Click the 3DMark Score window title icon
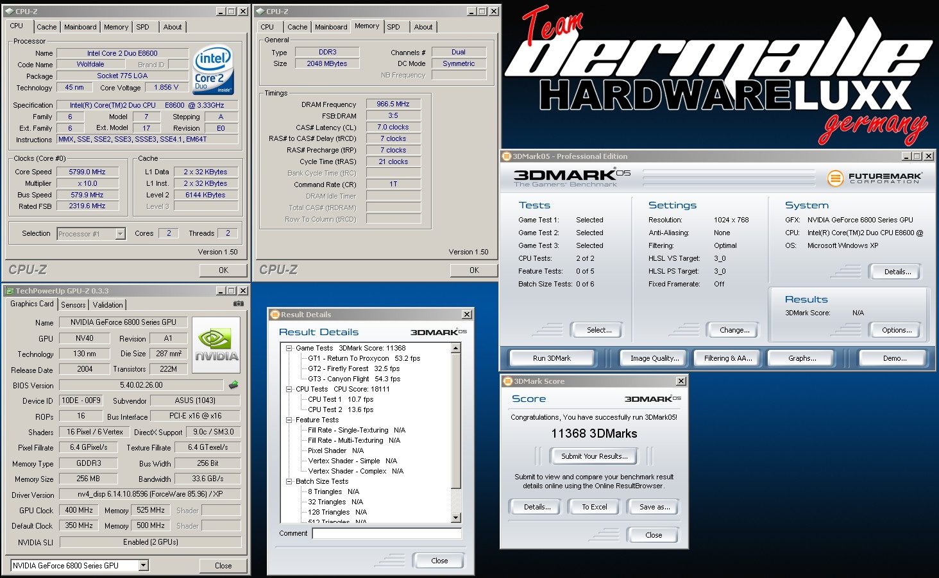Viewport: 939px width, 578px height. pyautogui.click(x=507, y=381)
